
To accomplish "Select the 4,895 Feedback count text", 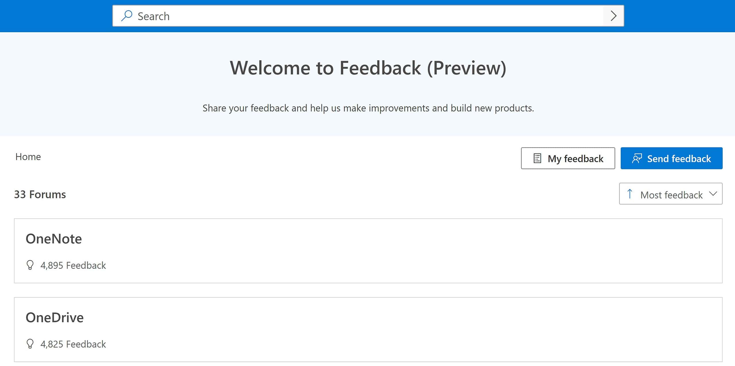I will [x=73, y=265].
